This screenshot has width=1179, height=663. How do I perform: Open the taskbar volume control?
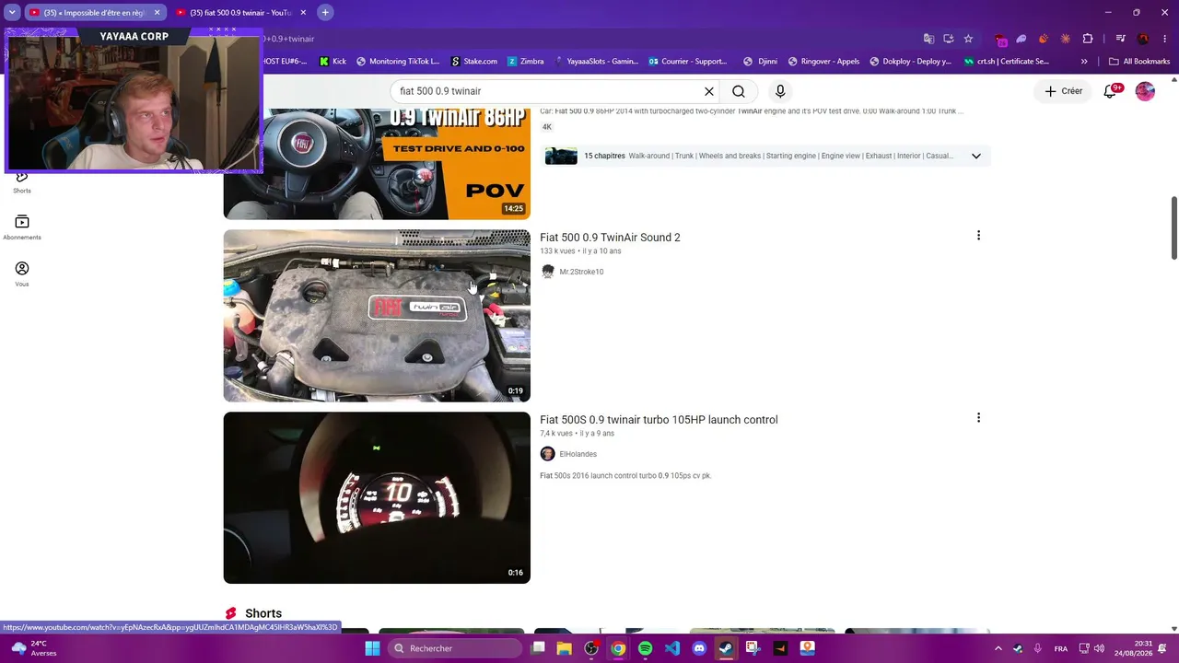1099,648
